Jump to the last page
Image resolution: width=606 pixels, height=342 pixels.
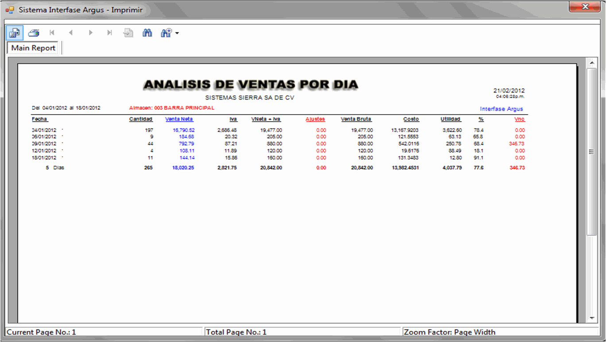tap(109, 33)
